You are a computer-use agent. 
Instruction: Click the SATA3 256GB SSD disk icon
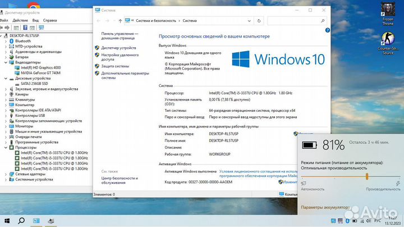point(17,84)
